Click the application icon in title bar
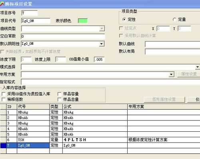Viewport: 200px width, 159px height. click(2, 4)
